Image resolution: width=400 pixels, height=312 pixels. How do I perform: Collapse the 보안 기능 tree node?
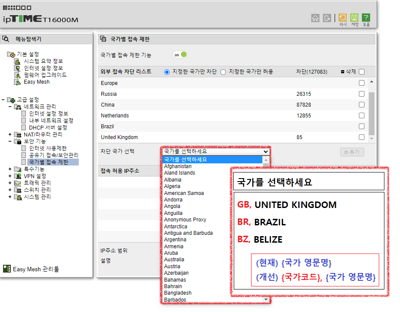tap(10, 141)
